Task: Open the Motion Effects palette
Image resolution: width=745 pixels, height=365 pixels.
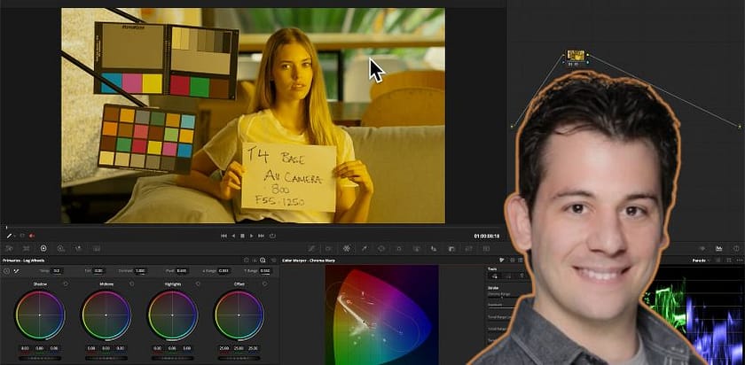Action: 97,248
